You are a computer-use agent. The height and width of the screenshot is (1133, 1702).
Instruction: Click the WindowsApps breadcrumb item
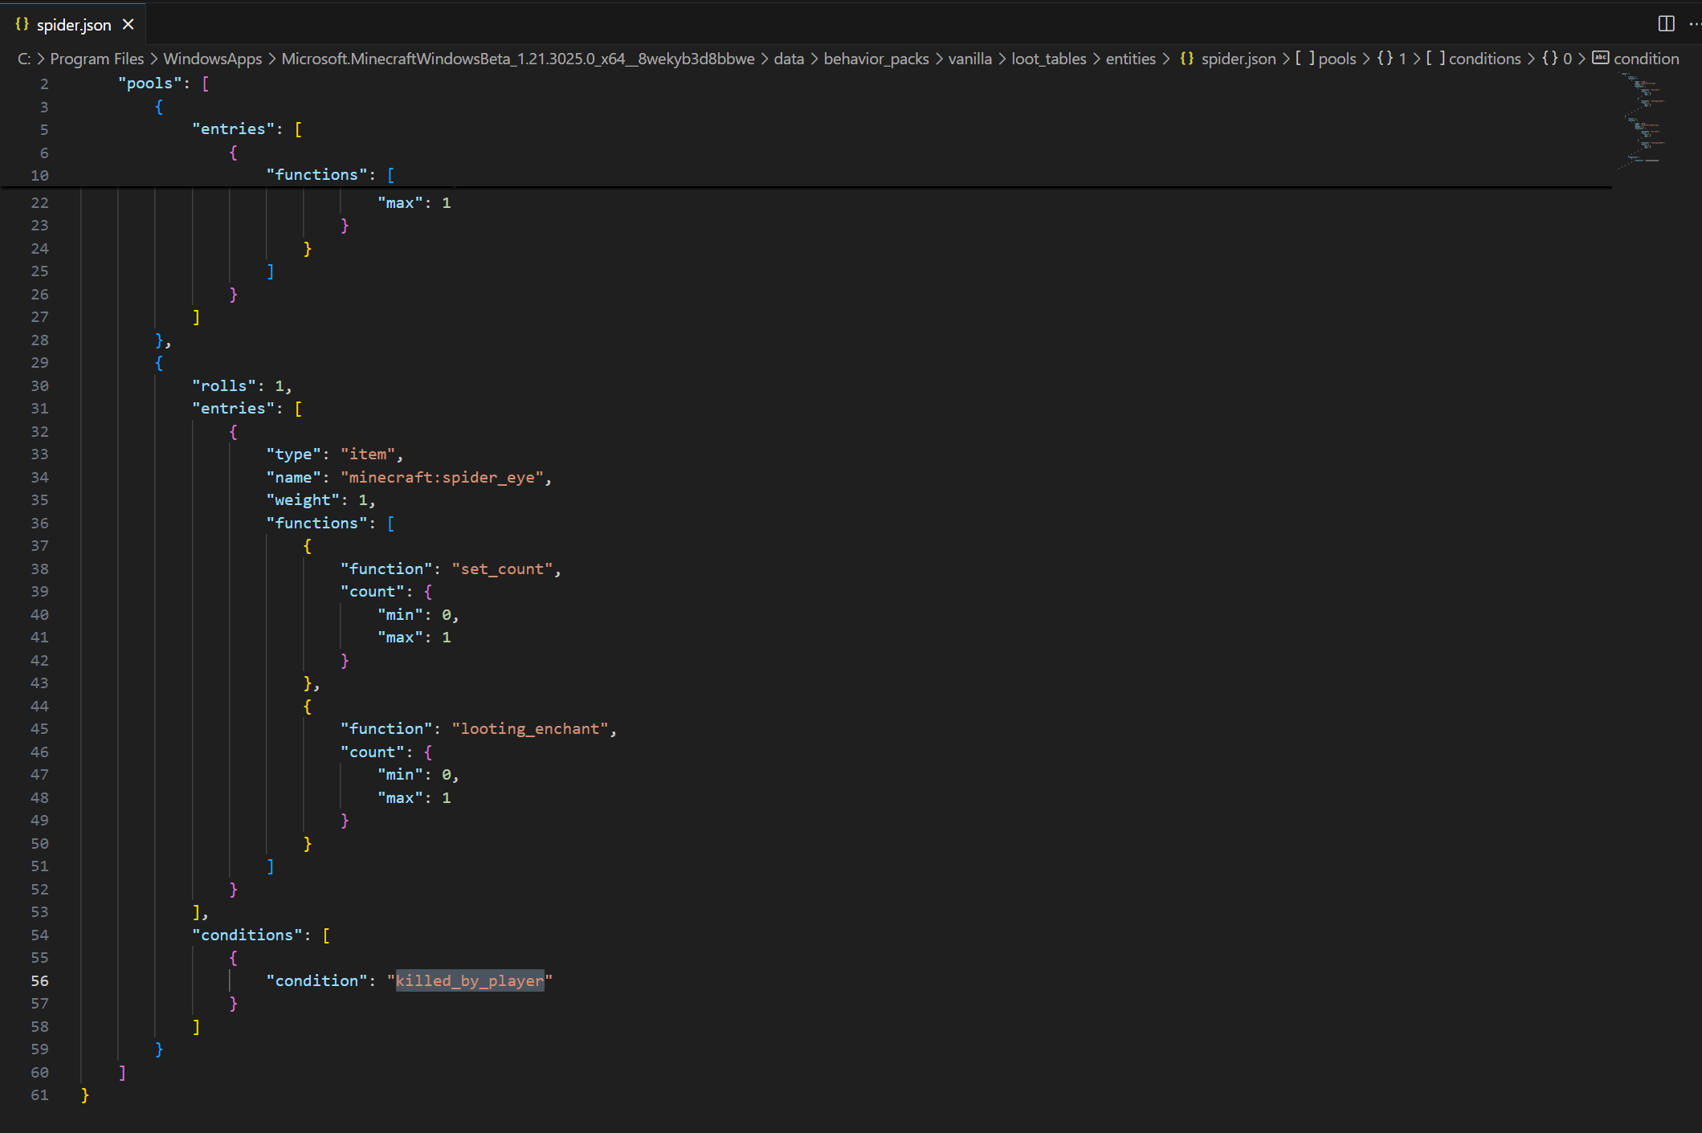(x=212, y=59)
